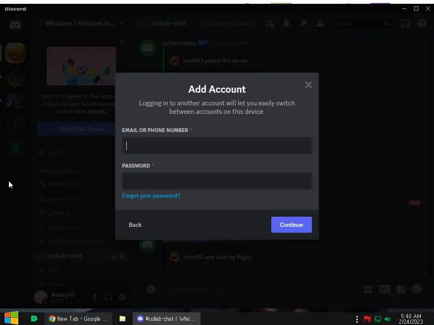Select the collab-chat channel

[65, 256]
